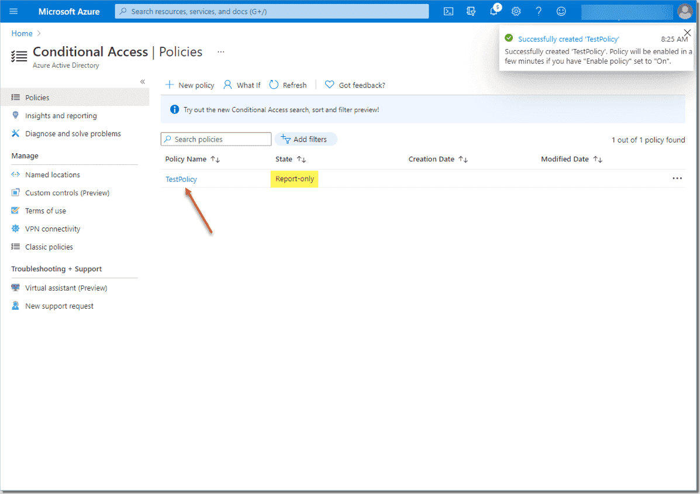View the notifications bell

(x=494, y=11)
